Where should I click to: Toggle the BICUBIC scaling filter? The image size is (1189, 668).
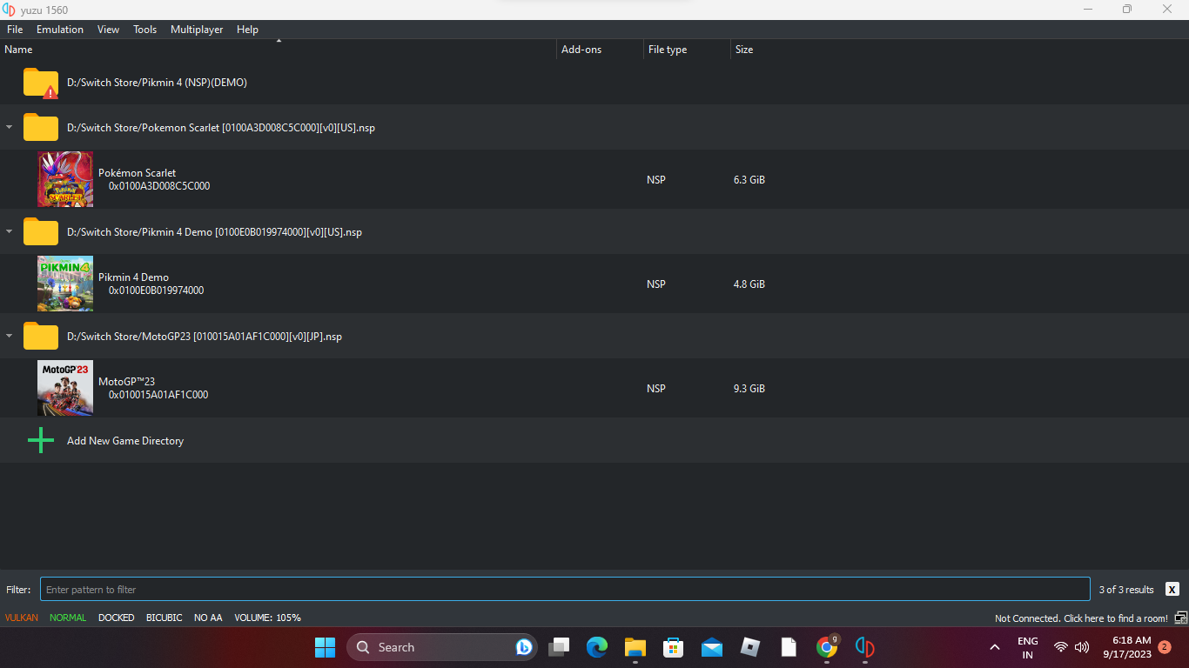(164, 618)
